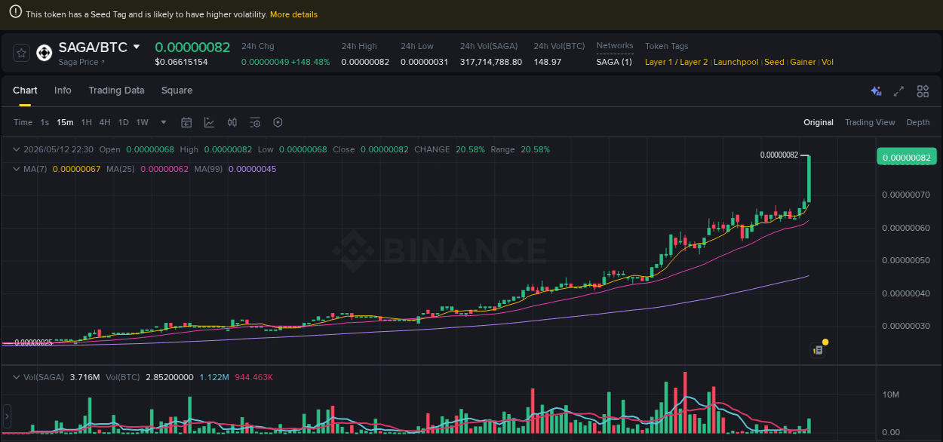Screen dimensions: 943x442
Task: Click the Layer 1 / Layer 2 token tag
Action: point(677,62)
